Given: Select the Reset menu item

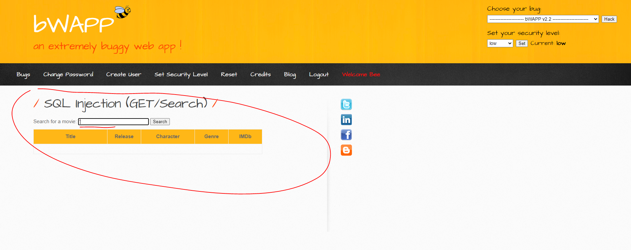Looking at the screenshot, I should point(229,75).
